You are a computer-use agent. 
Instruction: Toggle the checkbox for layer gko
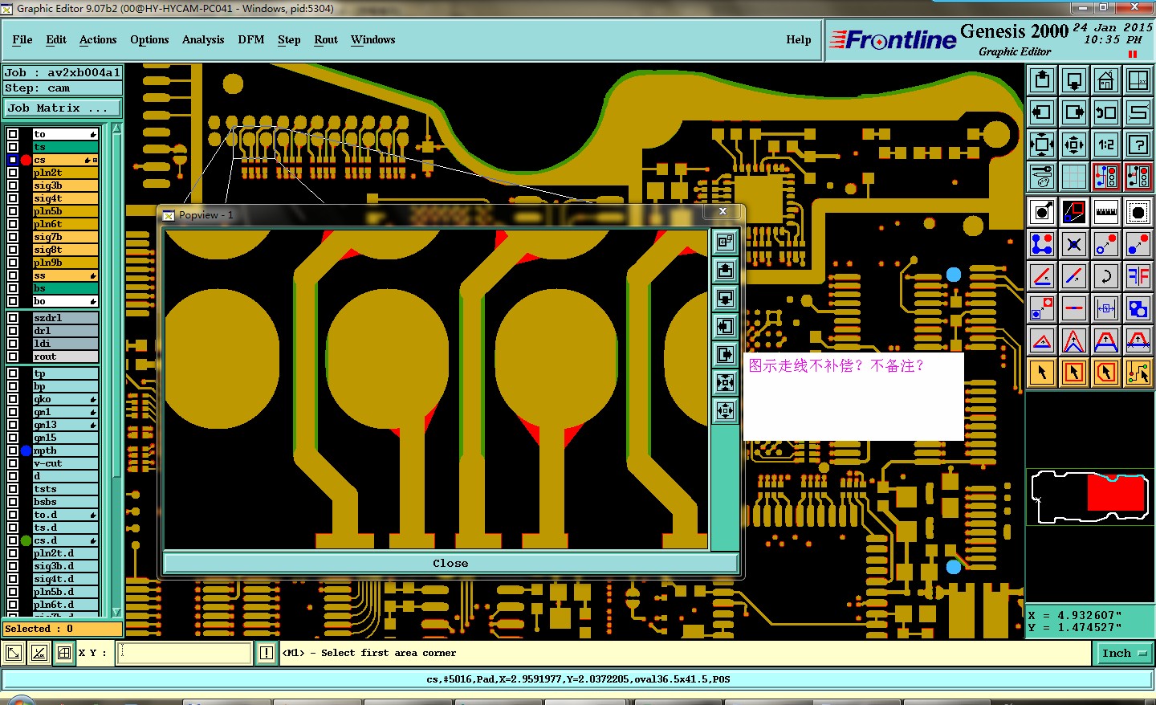pos(13,399)
